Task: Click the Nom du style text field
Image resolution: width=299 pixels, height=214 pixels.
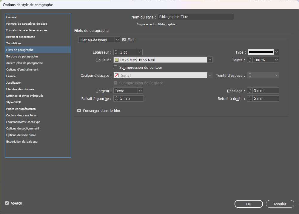Action: click(195, 17)
